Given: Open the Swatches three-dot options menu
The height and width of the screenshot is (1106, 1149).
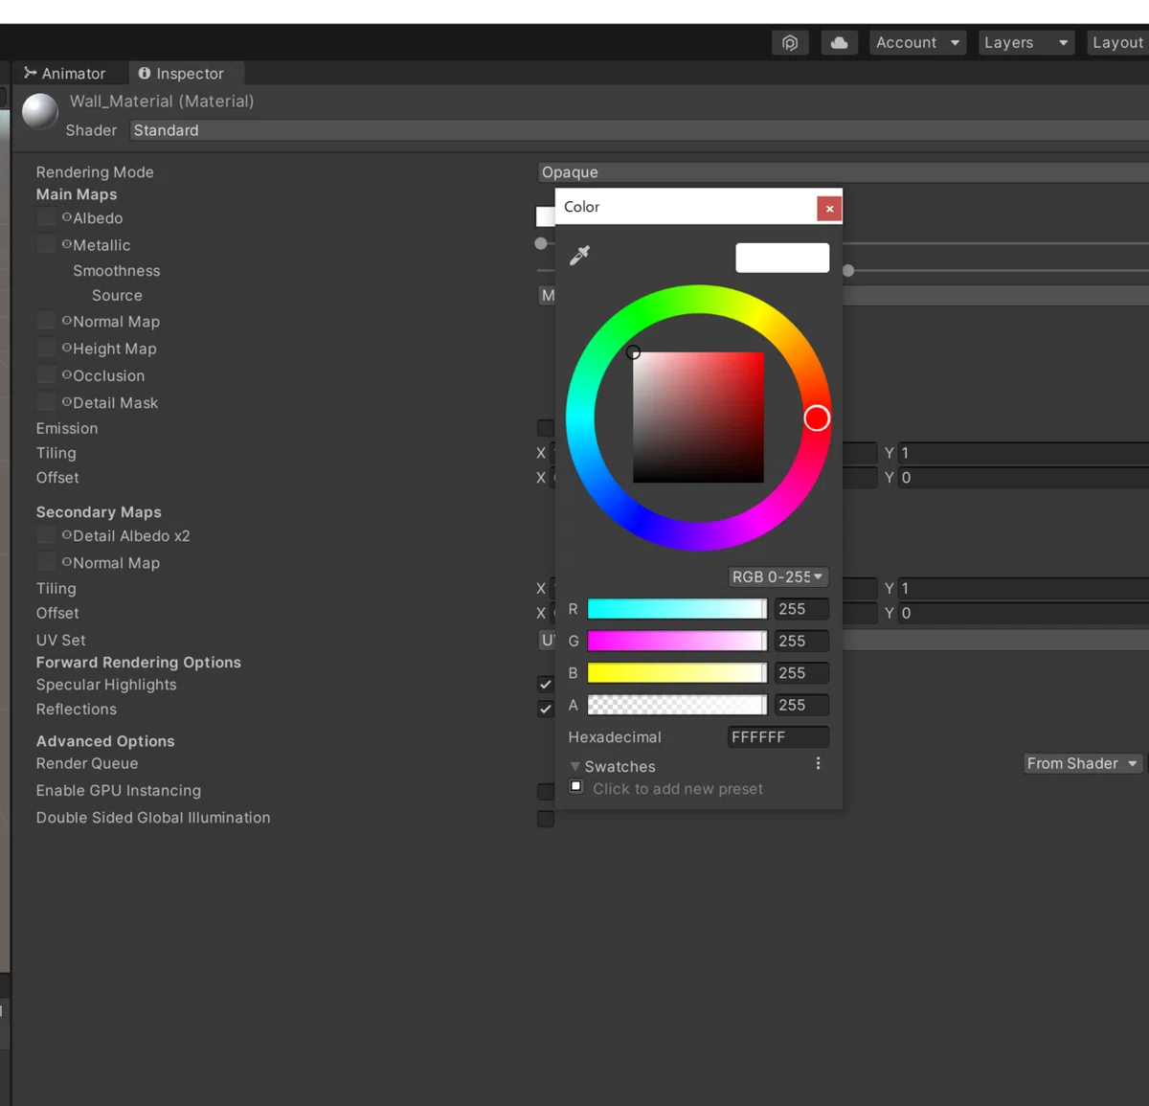Looking at the screenshot, I should tap(818, 763).
